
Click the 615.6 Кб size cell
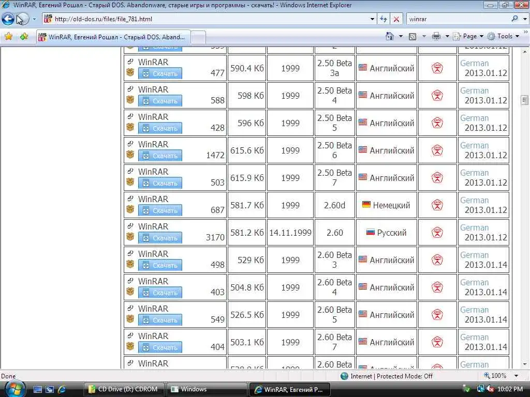(x=247, y=150)
